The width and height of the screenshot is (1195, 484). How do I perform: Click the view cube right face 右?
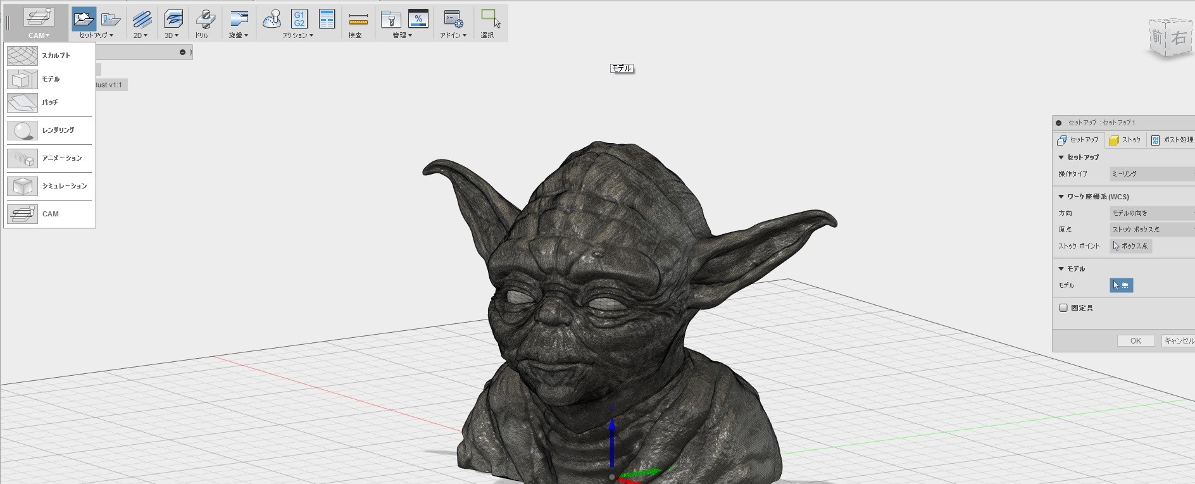(1179, 38)
